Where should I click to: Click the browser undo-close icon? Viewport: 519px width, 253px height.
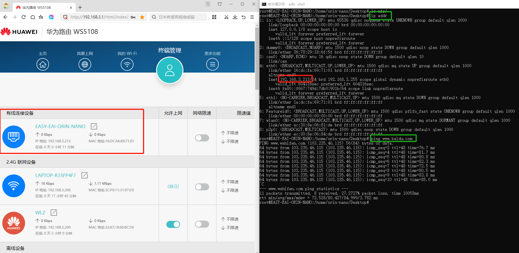(244, 17)
